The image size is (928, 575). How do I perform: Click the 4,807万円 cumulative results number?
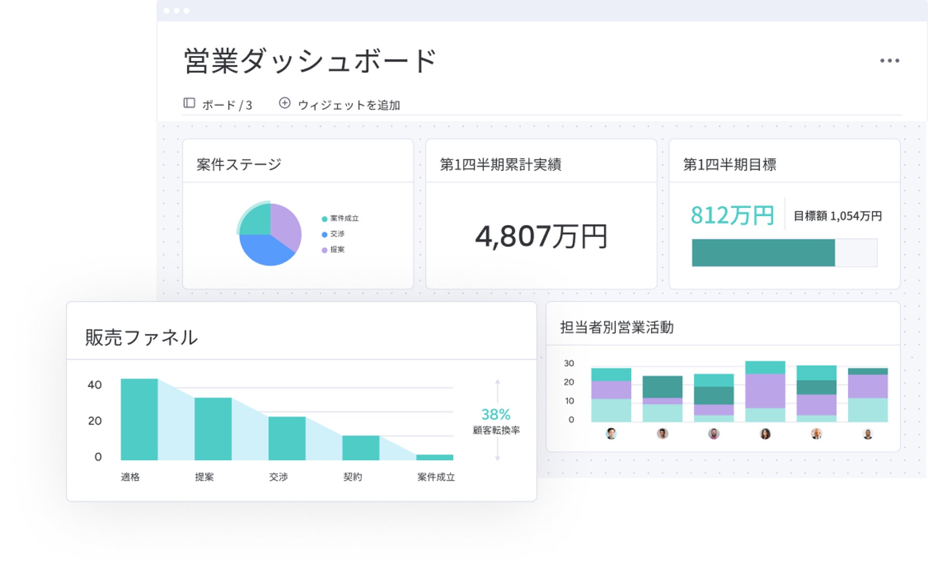[x=541, y=236]
